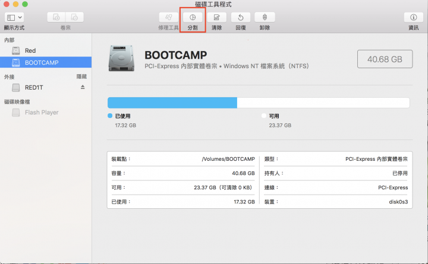Open the 分割 partition tool
This screenshot has height=264, width=428.
coord(193,17)
